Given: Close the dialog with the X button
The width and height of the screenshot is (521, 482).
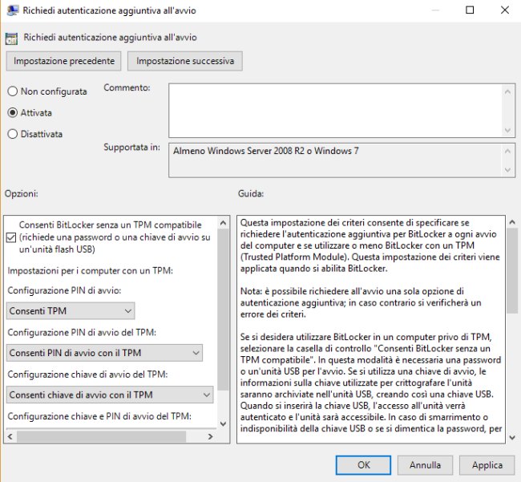Looking at the screenshot, I should point(504,10).
